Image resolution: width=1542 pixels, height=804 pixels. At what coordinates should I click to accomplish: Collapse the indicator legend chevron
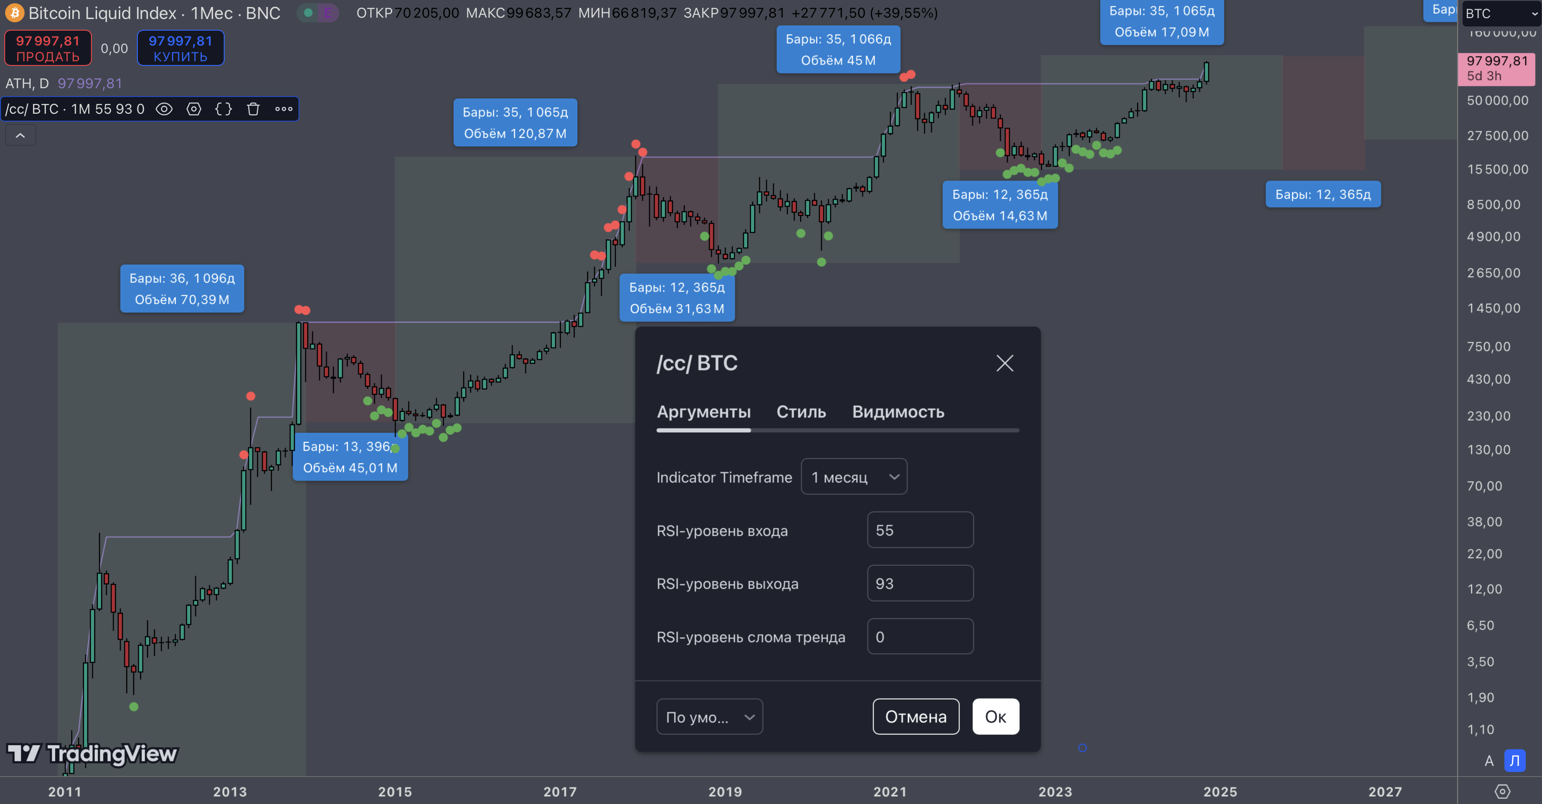(x=20, y=135)
